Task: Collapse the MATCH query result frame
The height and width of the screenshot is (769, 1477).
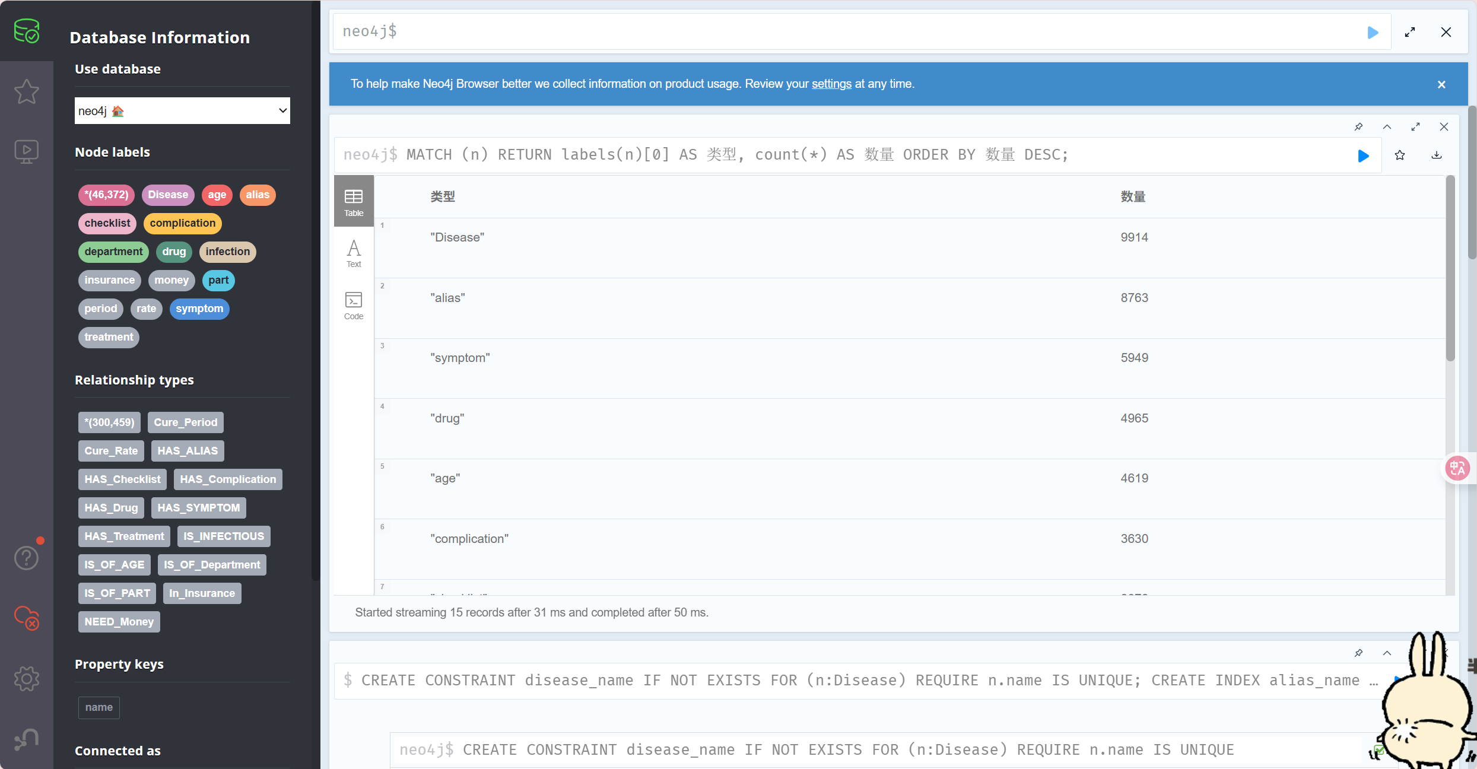Action: point(1387,127)
